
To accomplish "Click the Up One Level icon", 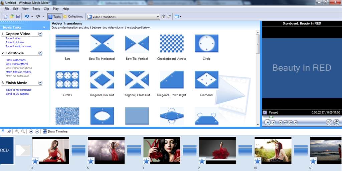I will 163,17.
